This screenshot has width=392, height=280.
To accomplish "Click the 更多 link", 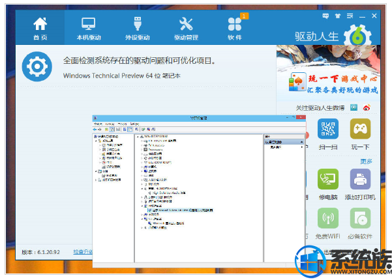I will (x=366, y=161).
